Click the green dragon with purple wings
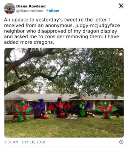The image size is (128, 148). pyautogui.click(x=84, y=107)
